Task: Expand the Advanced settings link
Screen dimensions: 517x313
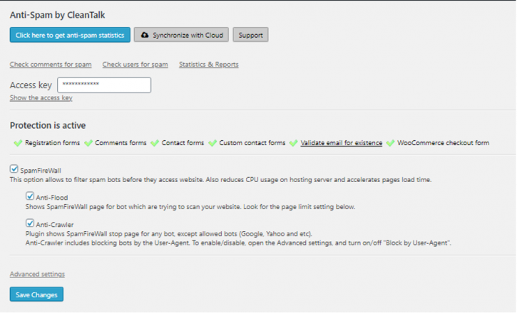Action: click(37, 274)
